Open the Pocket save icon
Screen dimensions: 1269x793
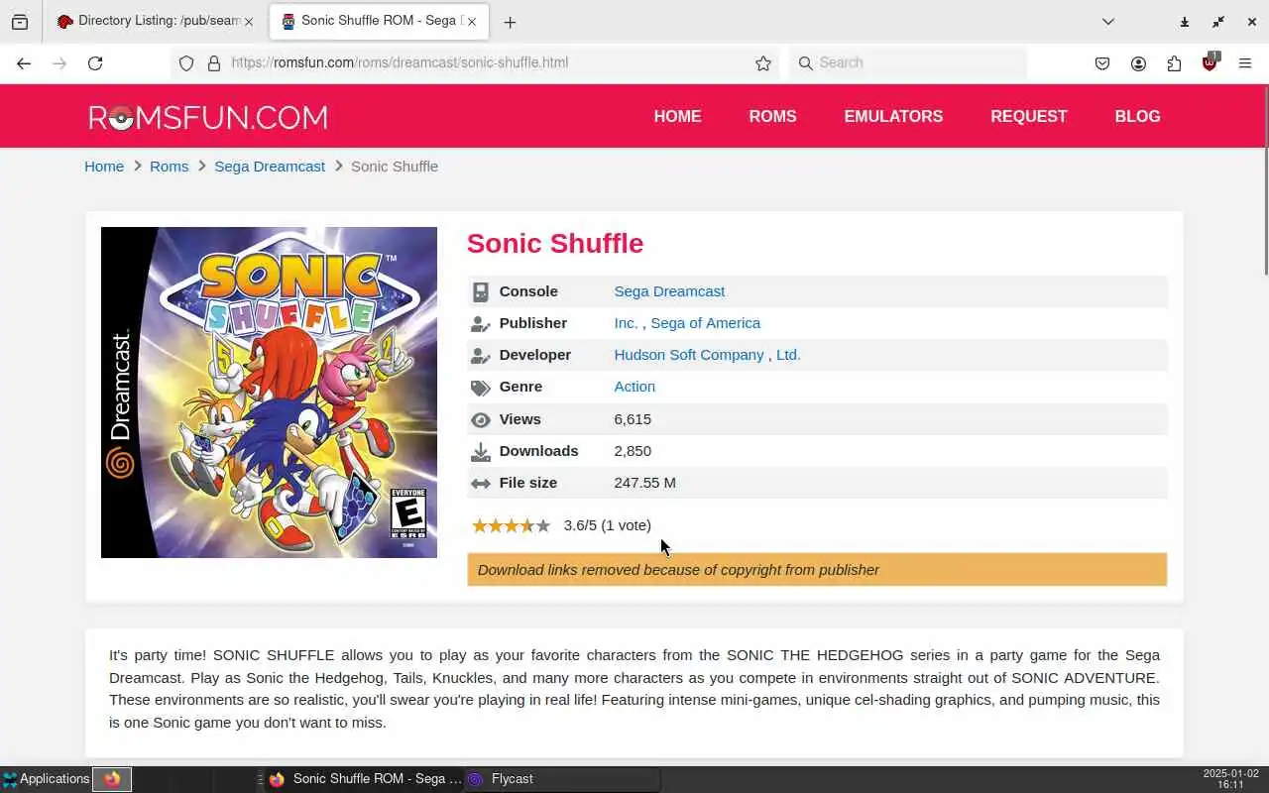[1102, 63]
